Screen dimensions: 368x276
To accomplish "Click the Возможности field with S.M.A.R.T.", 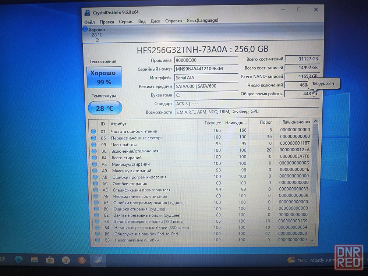I will click(247, 112).
